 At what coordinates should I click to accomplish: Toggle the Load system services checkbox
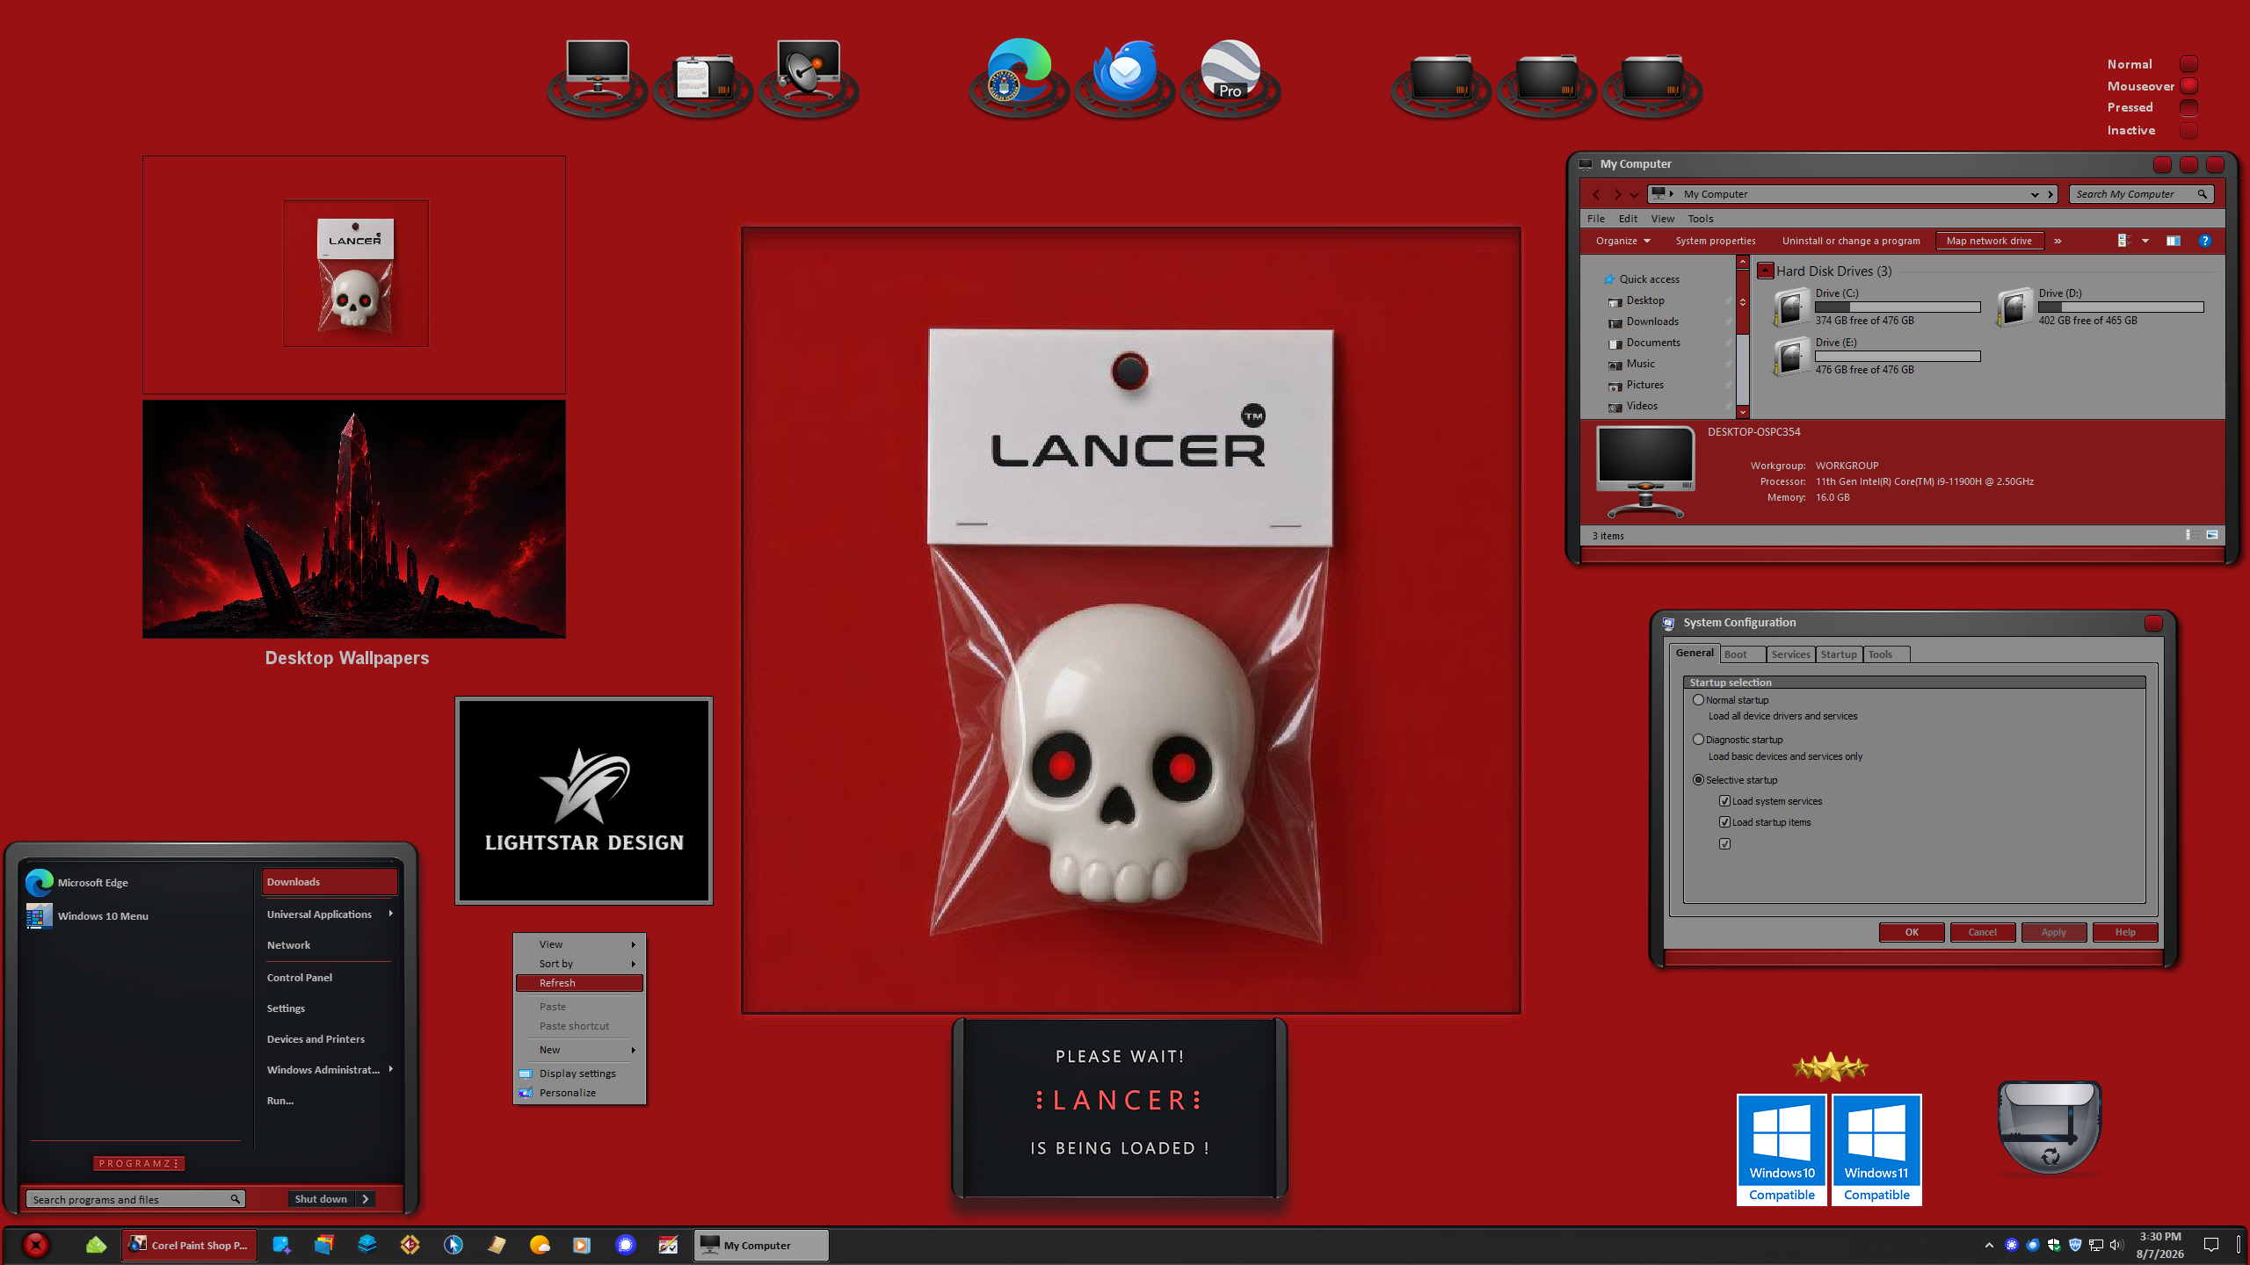coord(1724,801)
